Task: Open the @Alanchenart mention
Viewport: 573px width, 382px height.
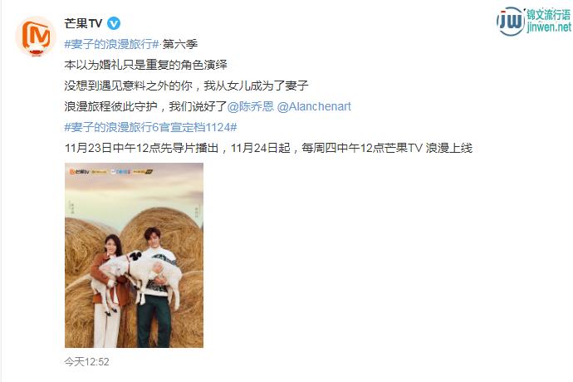Action: tap(314, 106)
